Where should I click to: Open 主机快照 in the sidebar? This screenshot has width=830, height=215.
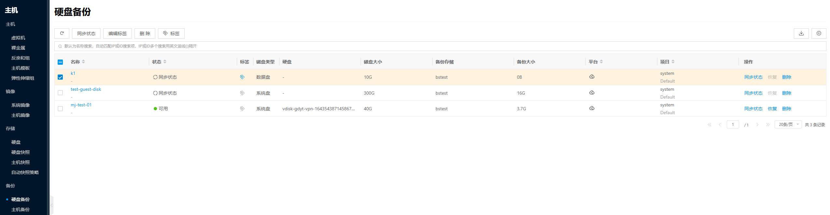point(21,162)
